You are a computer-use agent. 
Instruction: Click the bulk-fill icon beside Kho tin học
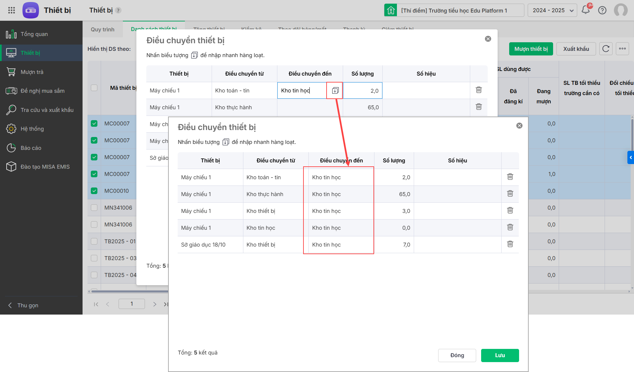coord(335,90)
